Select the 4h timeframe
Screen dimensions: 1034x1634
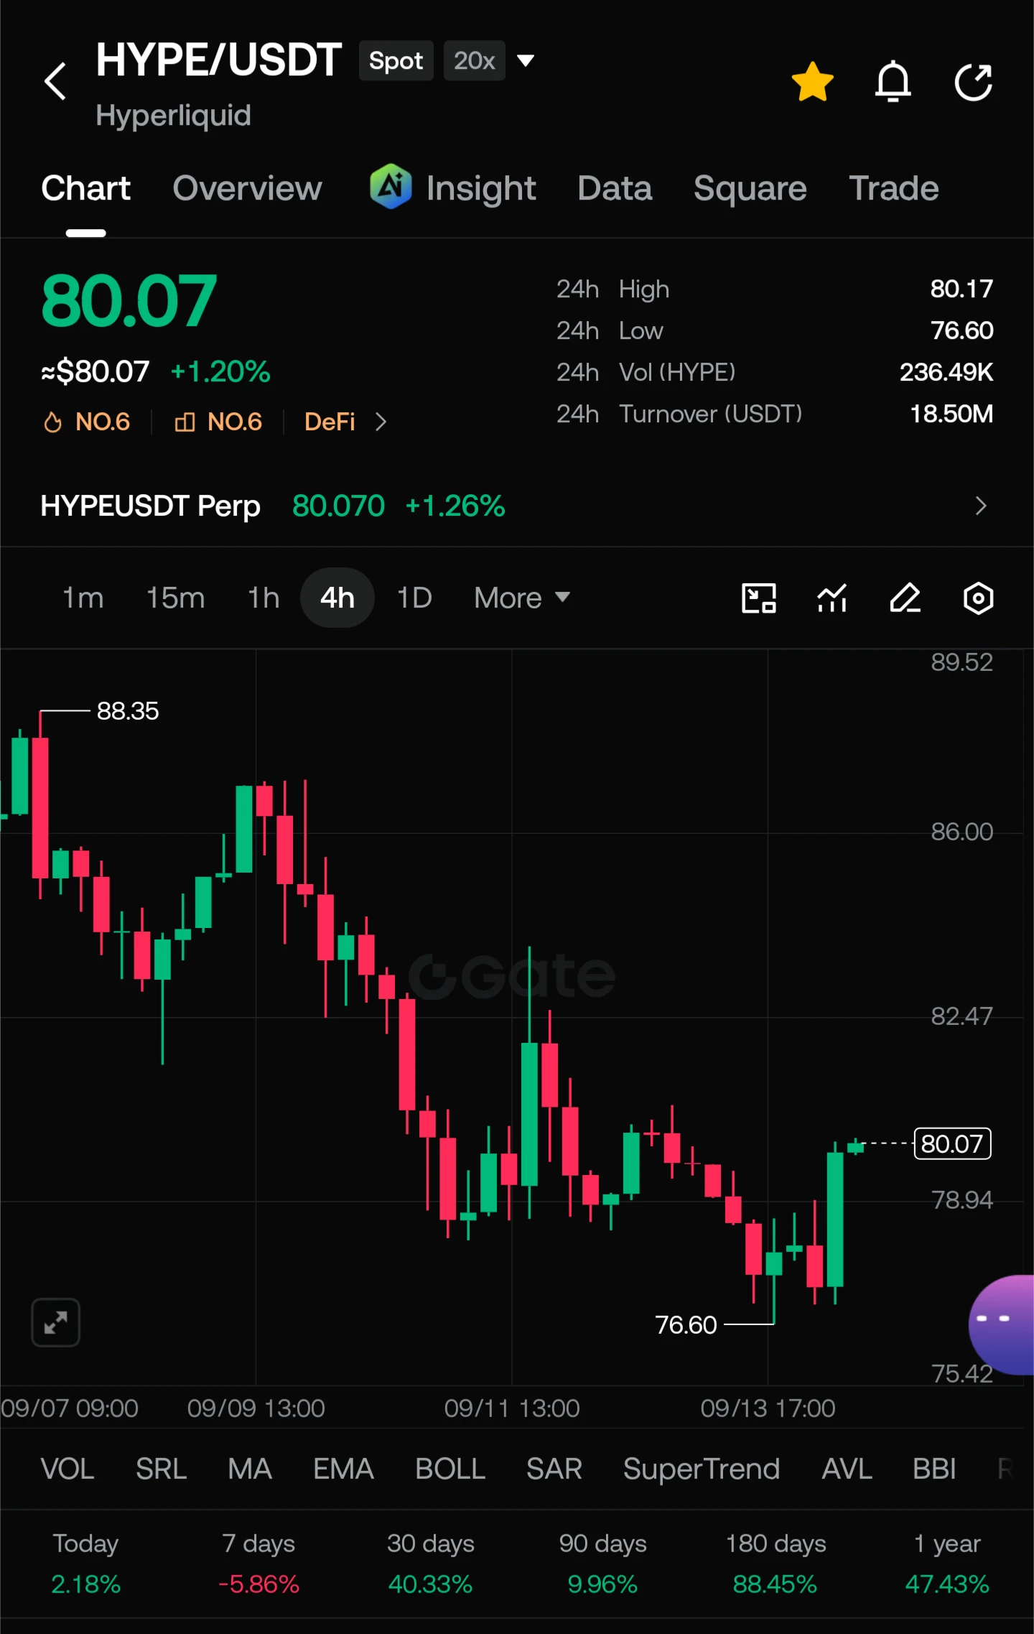[x=337, y=598]
